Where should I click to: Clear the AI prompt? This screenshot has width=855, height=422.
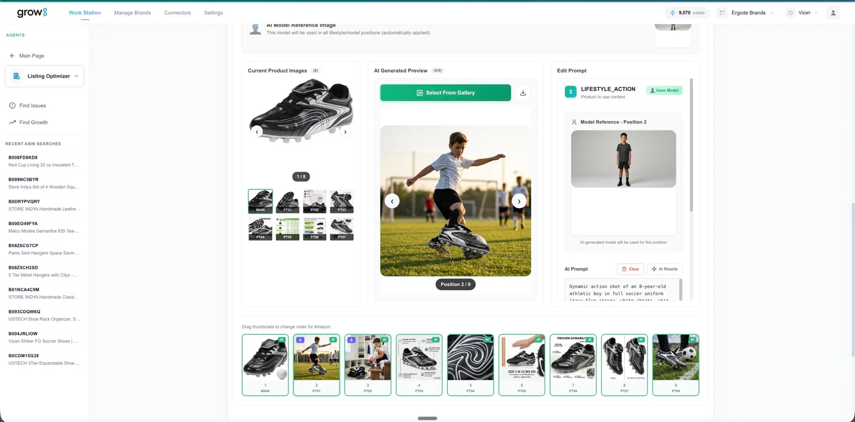coord(631,269)
